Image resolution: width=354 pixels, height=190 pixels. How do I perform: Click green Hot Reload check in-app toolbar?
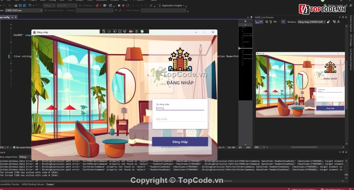(x=142, y=31)
